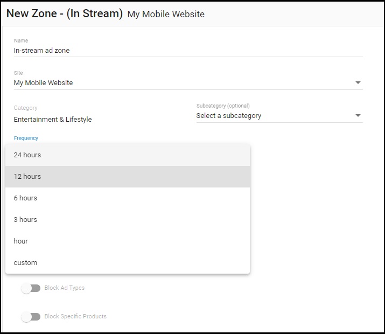385x334 pixels.
Task: Click the Entertainment & Lifestyle category value
Action: [53, 120]
